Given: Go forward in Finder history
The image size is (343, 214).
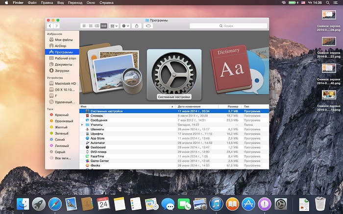Looking at the screenshot, I should click(x=56, y=26).
